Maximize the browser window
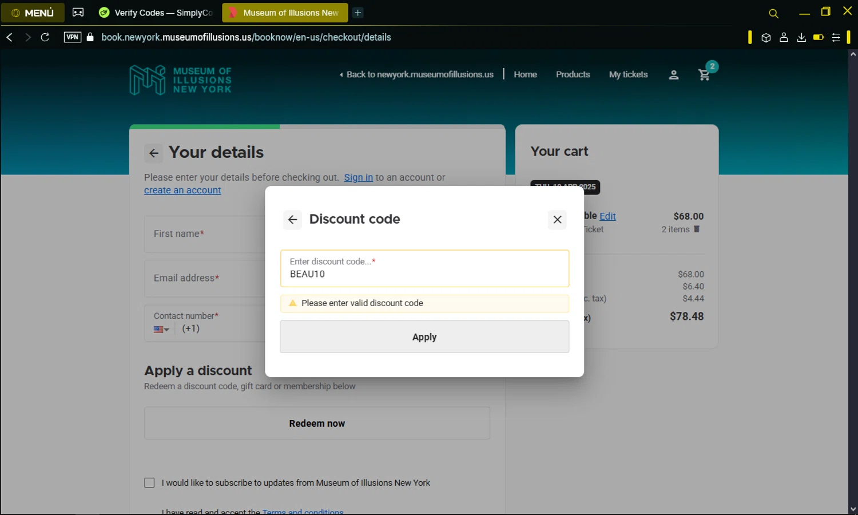The width and height of the screenshot is (858, 515). pos(826,11)
